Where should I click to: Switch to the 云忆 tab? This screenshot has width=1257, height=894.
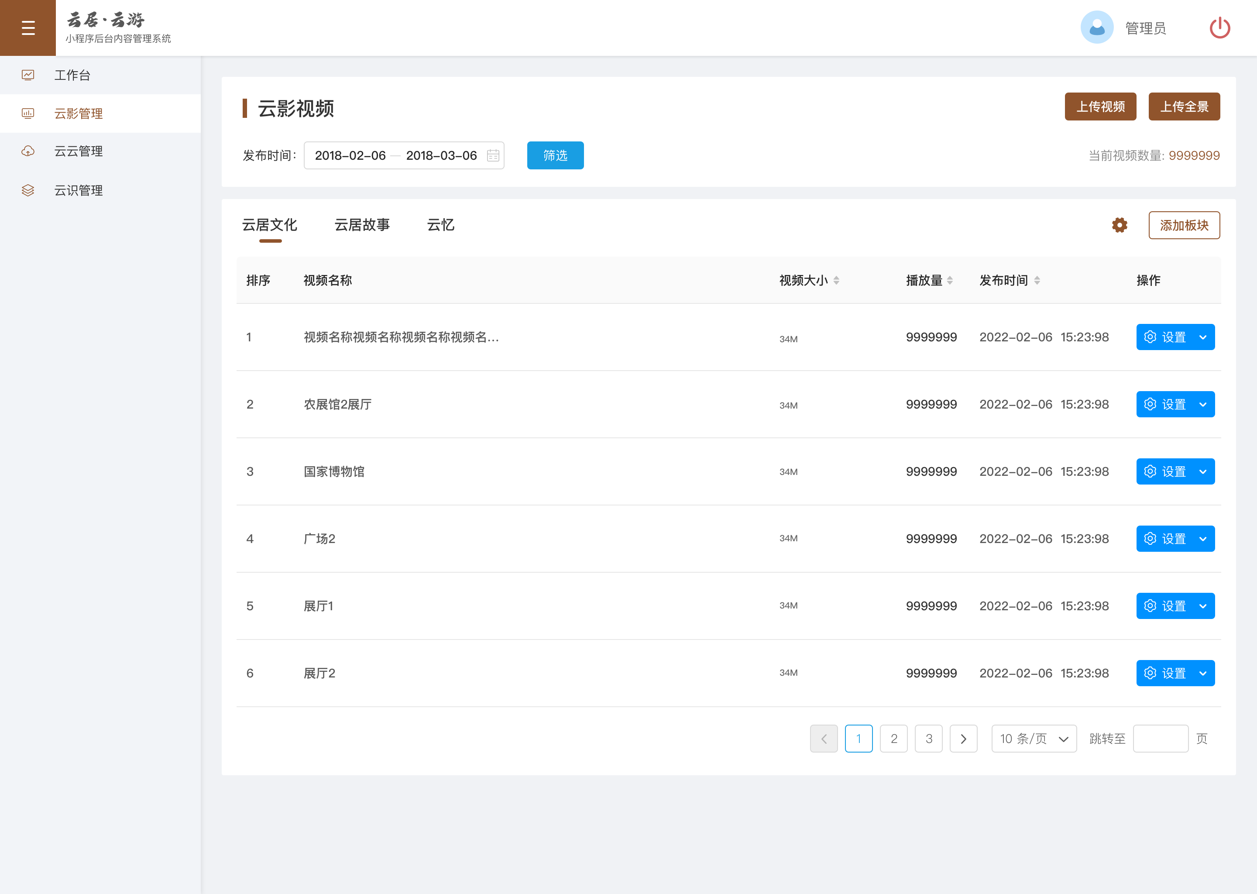(x=441, y=225)
